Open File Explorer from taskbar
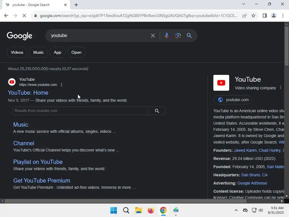The width and height of the screenshot is (289, 217). point(138,210)
